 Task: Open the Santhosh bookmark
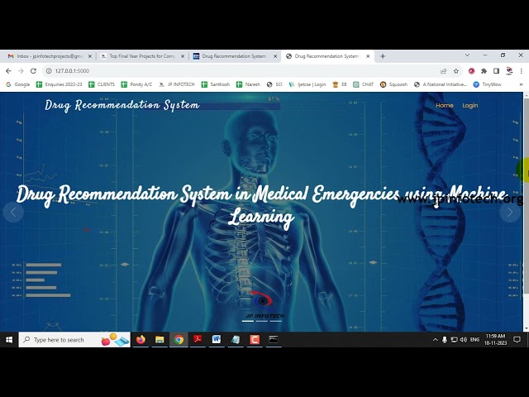[x=216, y=84]
